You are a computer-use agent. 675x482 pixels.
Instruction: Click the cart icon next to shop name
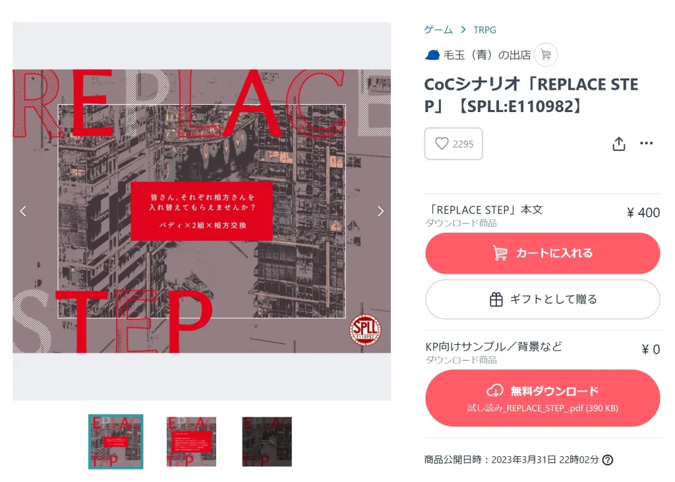(x=546, y=55)
